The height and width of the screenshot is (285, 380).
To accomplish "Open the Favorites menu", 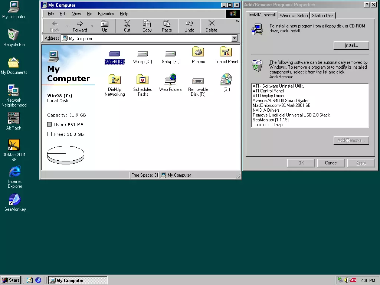I will tap(106, 14).
